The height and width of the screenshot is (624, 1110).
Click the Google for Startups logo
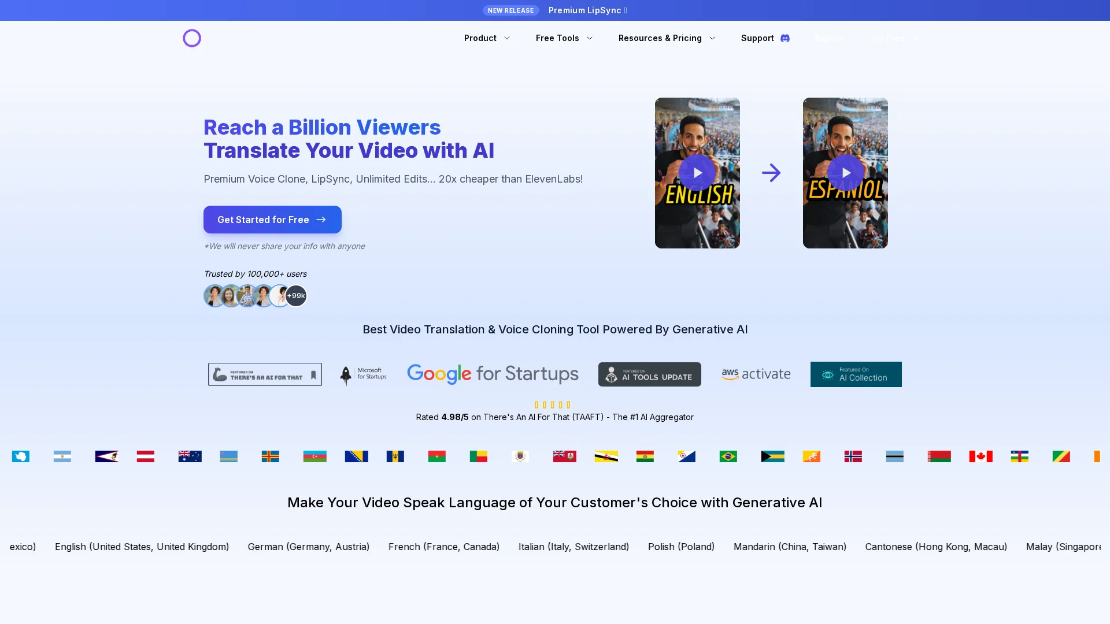coord(493,374)
